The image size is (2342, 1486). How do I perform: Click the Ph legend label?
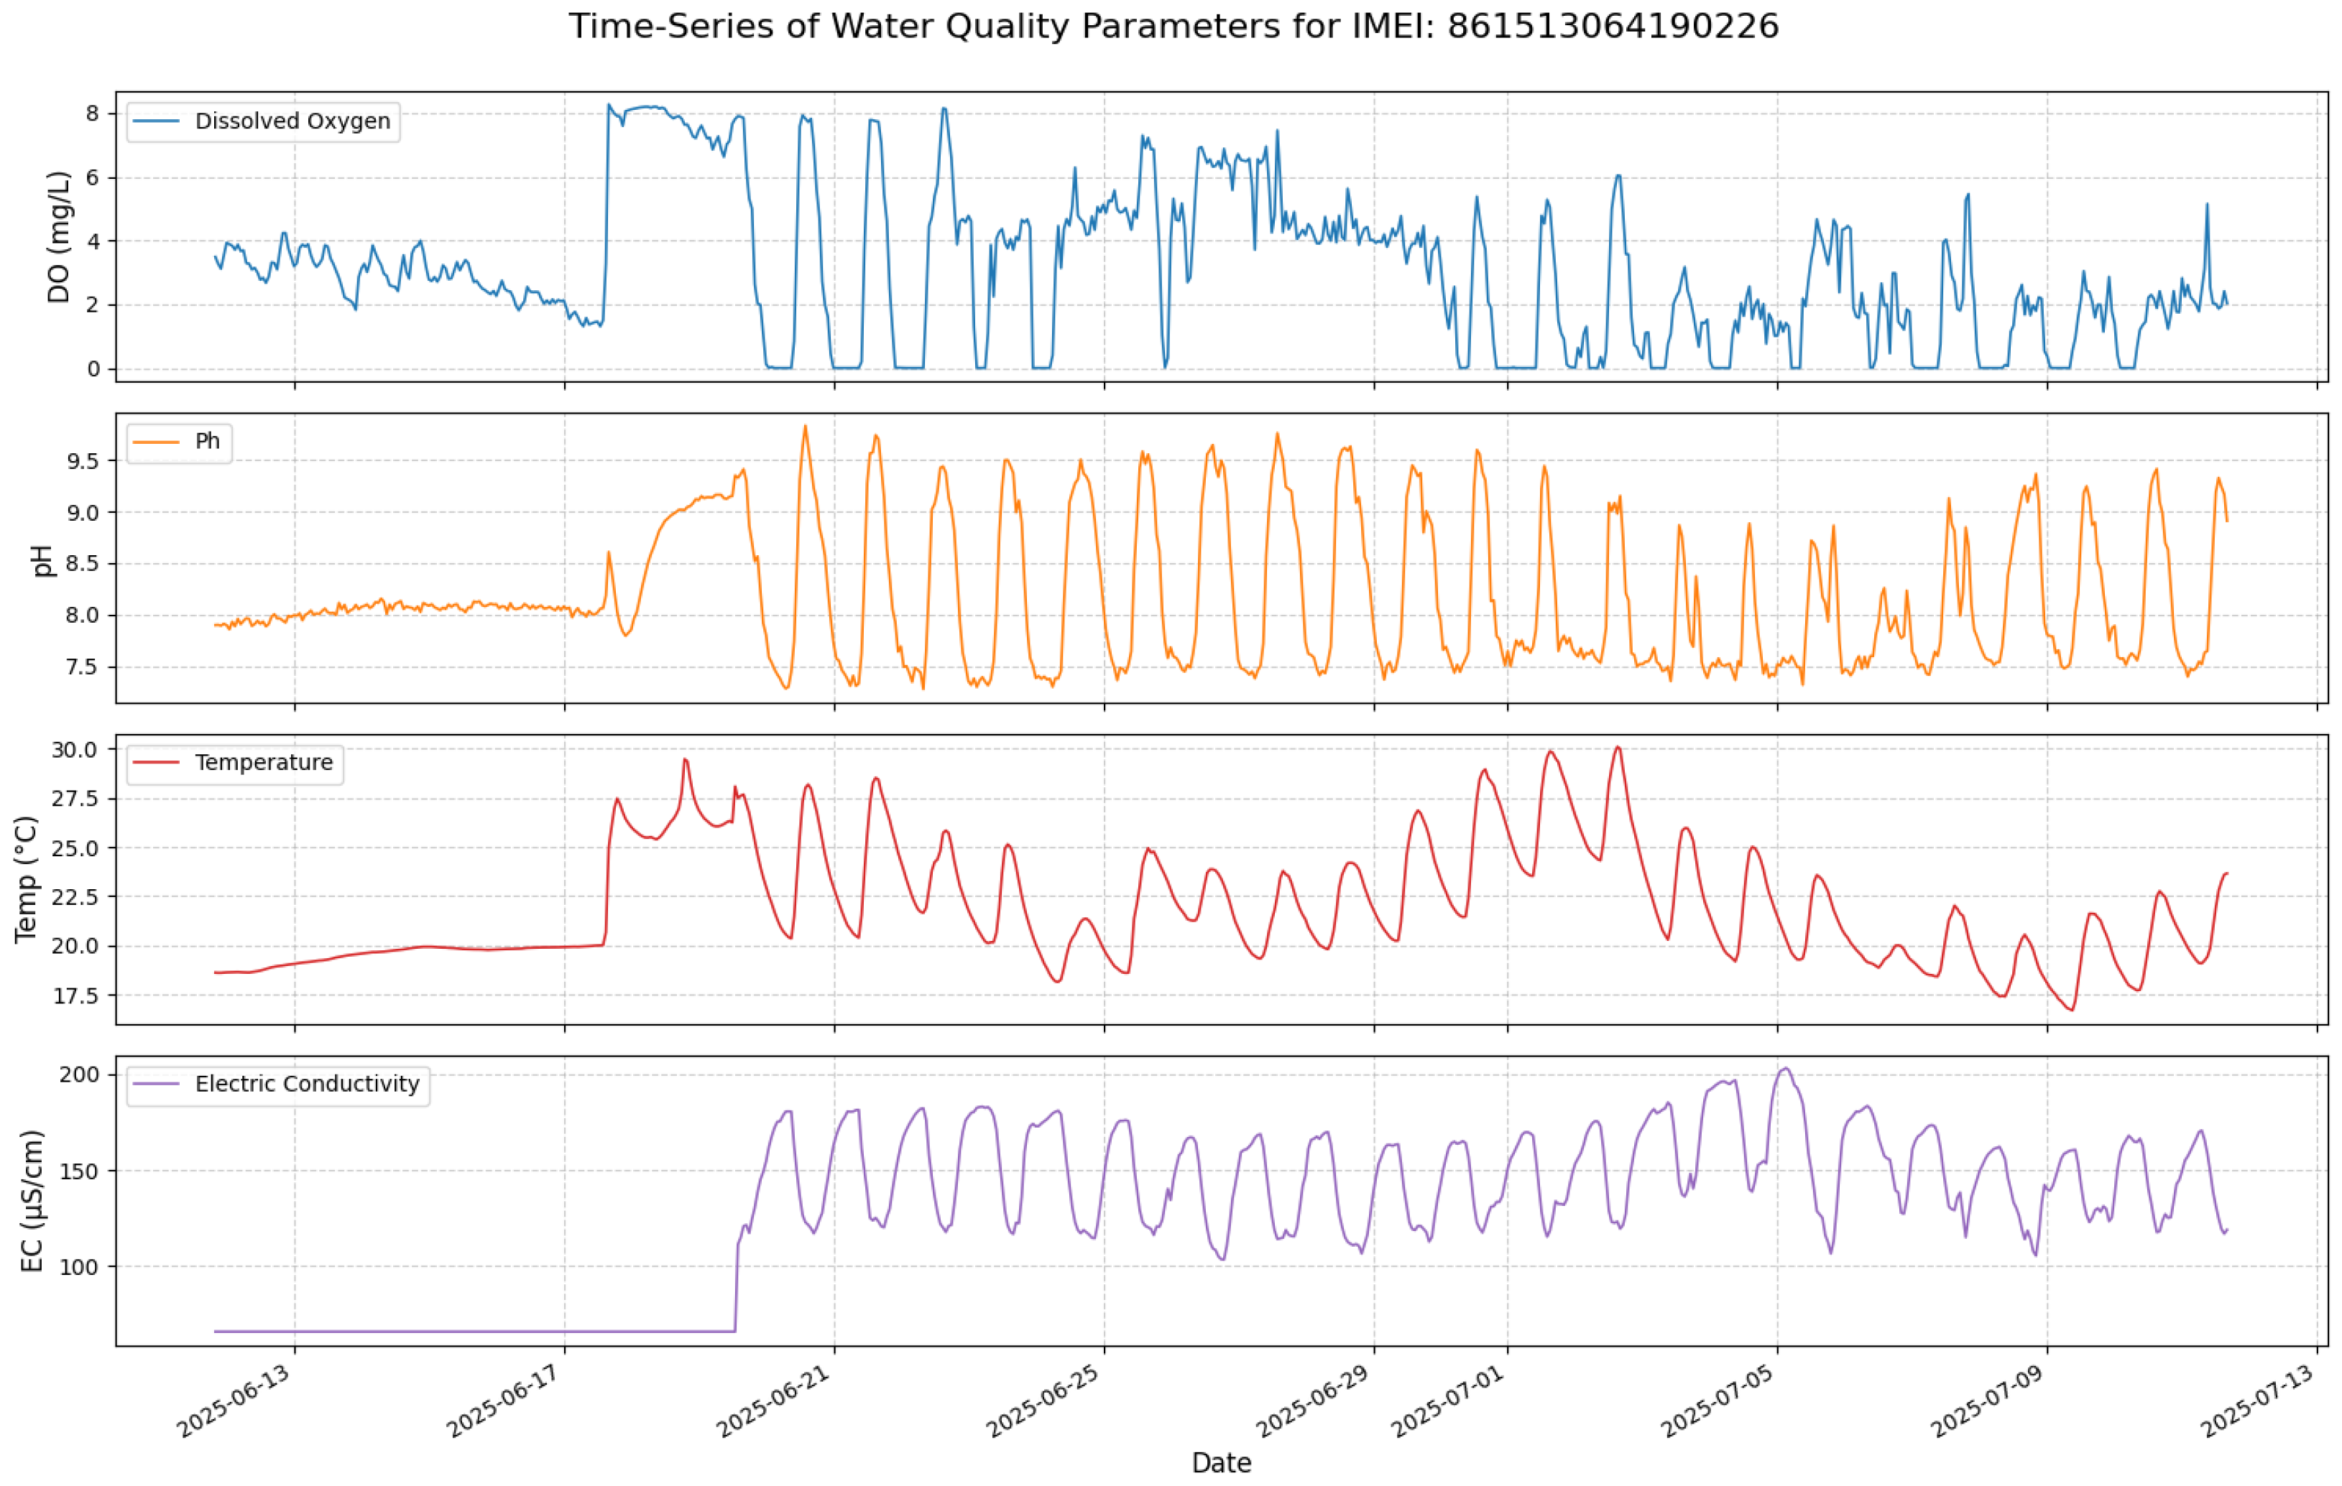(x=207, y=441)
